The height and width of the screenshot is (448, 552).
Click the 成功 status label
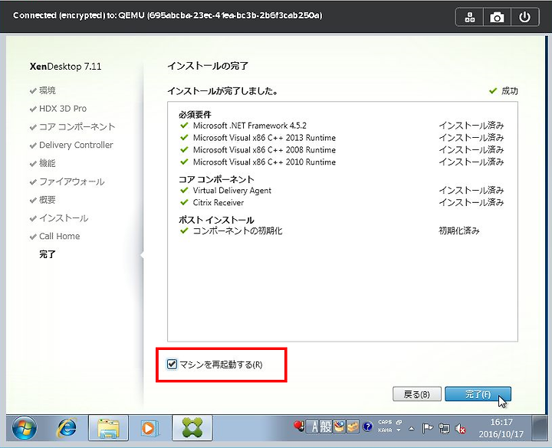pos(509,91)
